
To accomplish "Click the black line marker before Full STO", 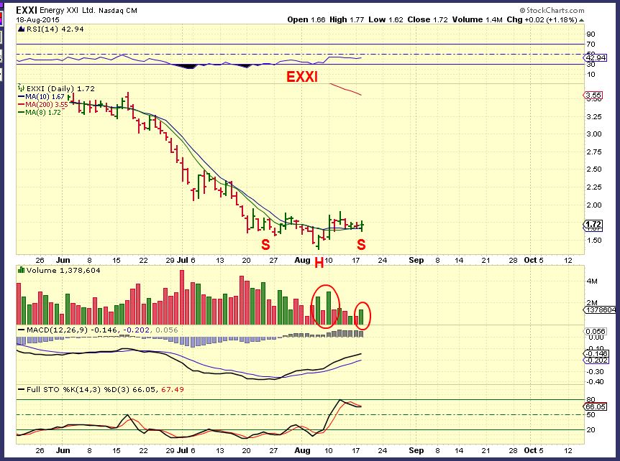I will click(22, 390).
